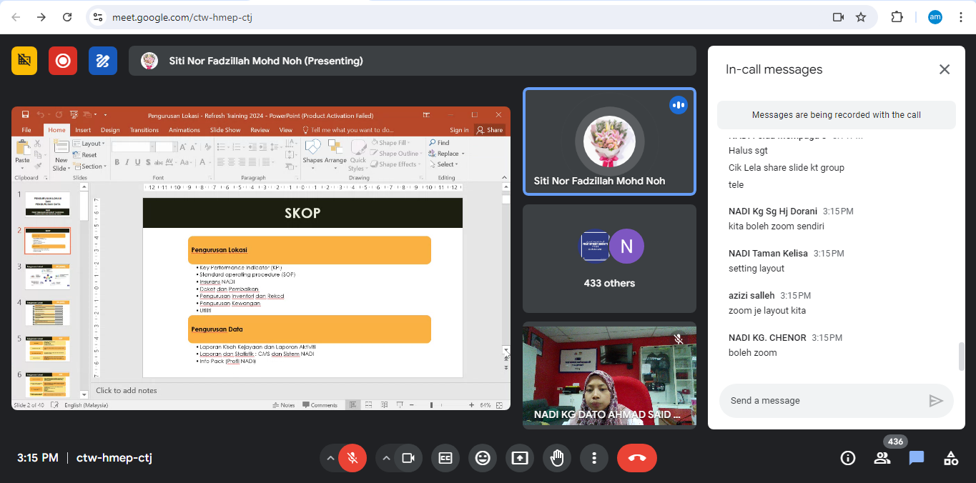Open the meeting details info icon
This screenshot has width=976, height=483.
coord(847,458)
